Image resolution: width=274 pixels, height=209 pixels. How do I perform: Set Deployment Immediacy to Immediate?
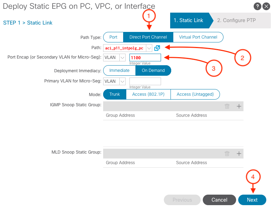coord(119,70)
